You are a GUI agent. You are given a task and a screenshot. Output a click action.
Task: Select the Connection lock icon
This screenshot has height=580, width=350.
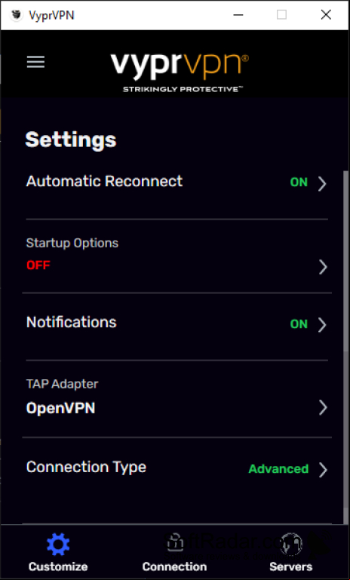click(175, 543)
